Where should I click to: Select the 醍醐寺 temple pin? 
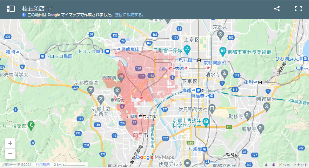pos(261,129)
